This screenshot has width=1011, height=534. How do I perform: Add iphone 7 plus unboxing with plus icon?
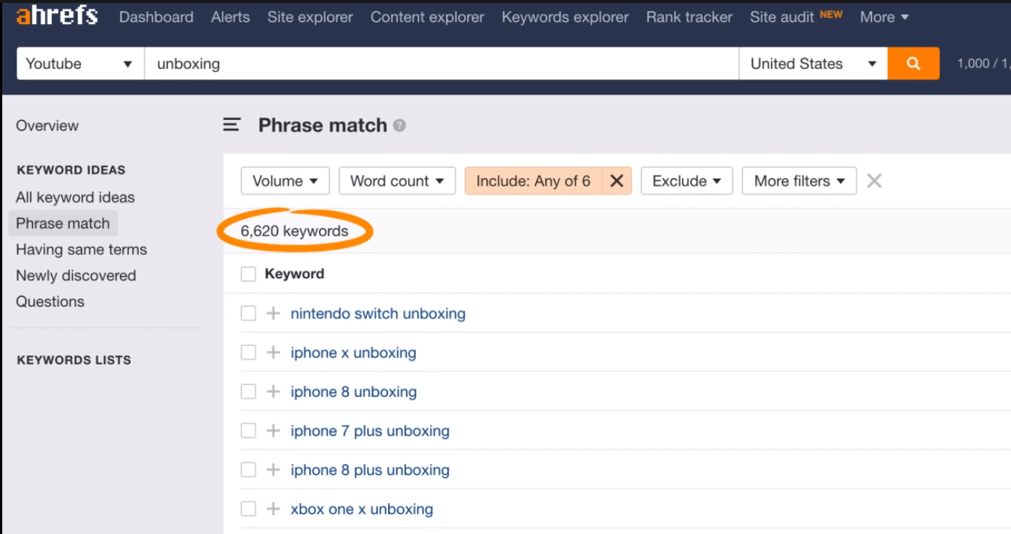[273, 430]
